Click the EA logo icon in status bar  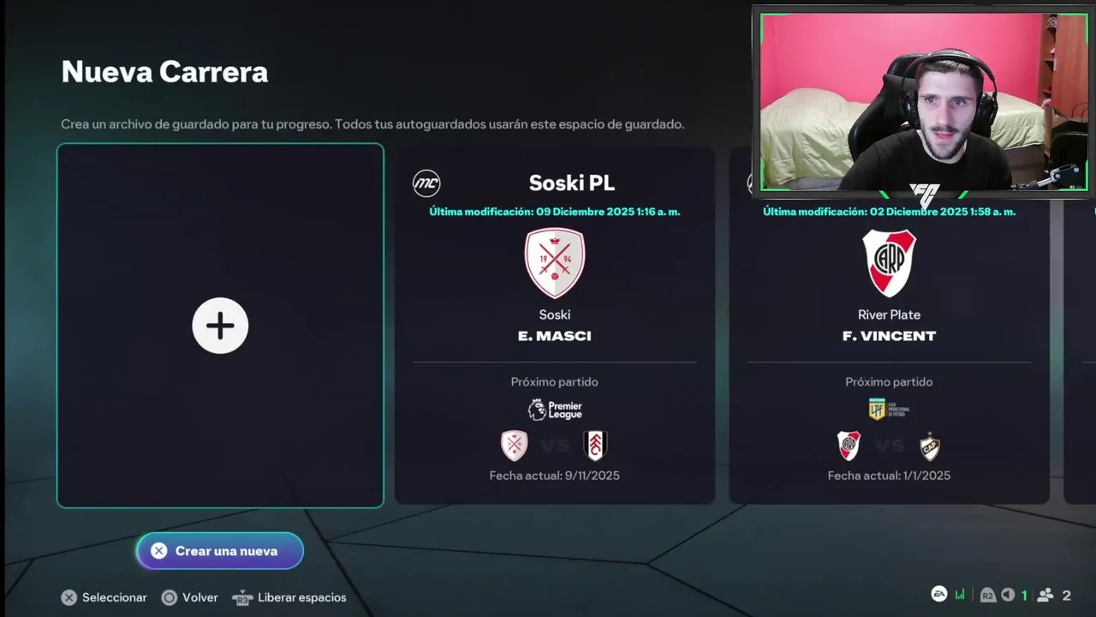pyautogui.click(x=939, y=595)
